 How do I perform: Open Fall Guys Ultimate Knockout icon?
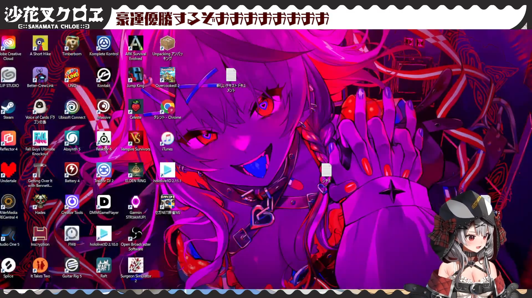40,138
